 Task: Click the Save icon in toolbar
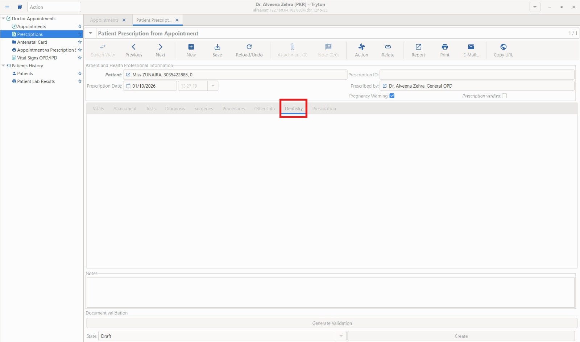pyautogui.click(x=217, y=47)
